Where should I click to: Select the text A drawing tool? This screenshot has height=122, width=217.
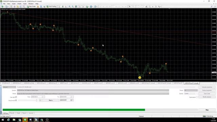coord(153,6)
